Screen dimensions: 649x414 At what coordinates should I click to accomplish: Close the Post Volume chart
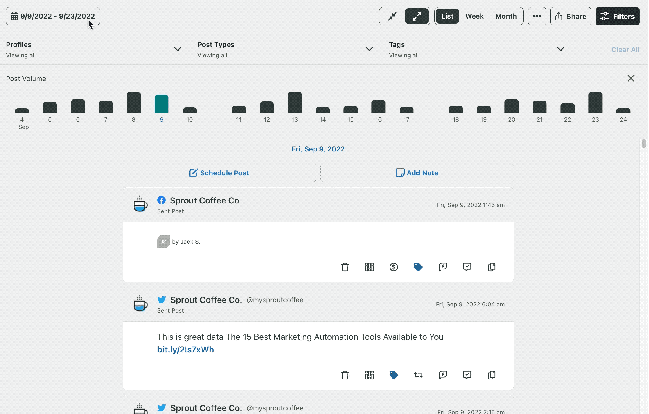click(631, 78)
